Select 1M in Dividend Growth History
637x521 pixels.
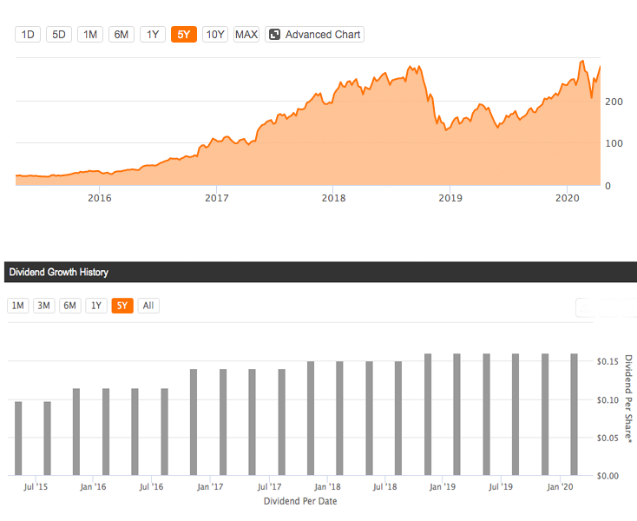click(17, 306)
